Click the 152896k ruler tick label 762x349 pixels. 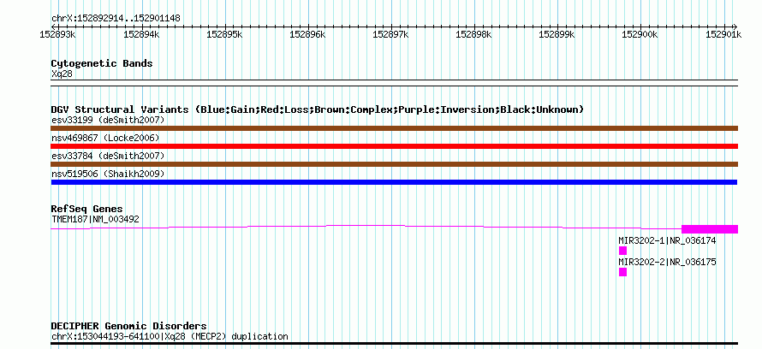tap(307, 34)
